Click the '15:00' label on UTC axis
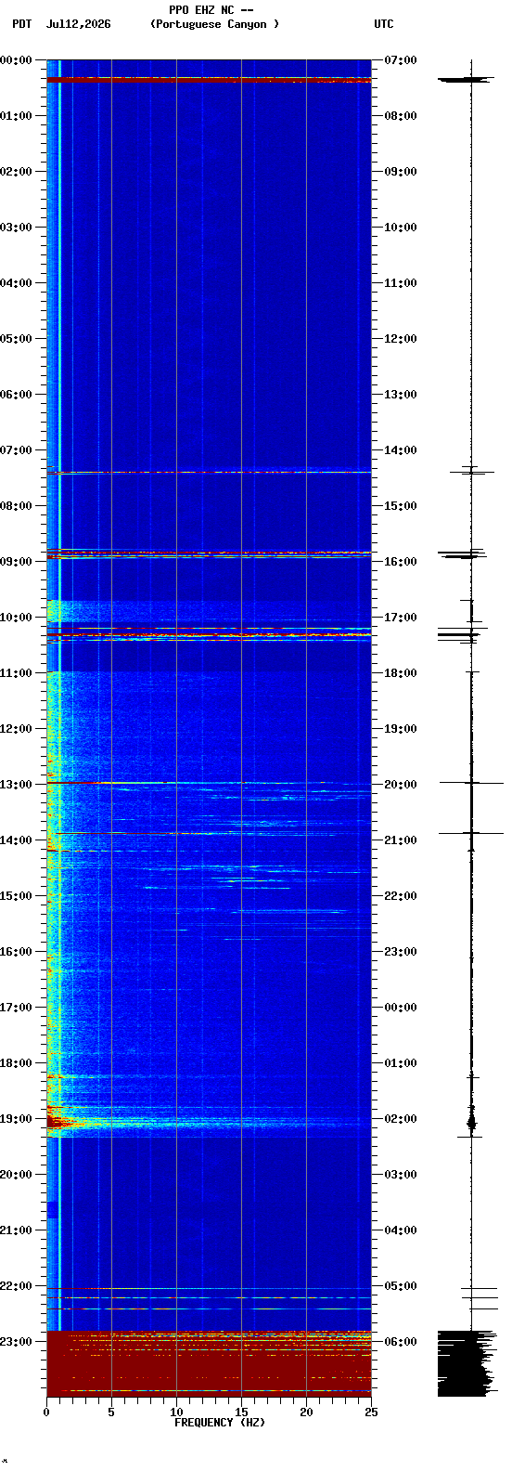This screenshot has height=1471, width=512. [401, 506]
